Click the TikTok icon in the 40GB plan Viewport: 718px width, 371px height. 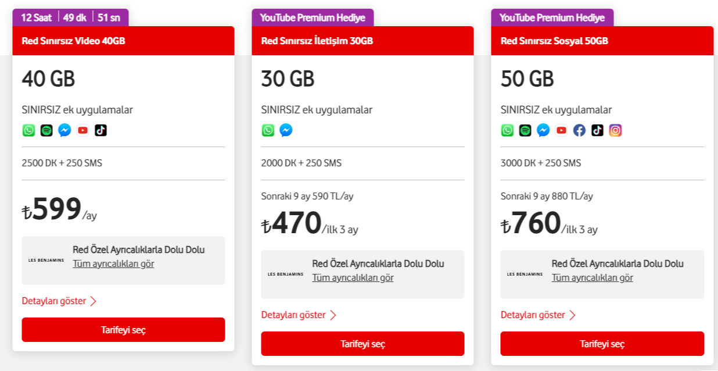click(100, 130)
